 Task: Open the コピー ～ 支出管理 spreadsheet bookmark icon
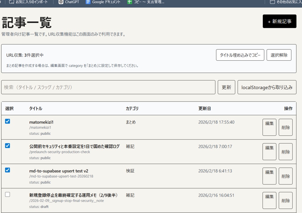point(129,2)
